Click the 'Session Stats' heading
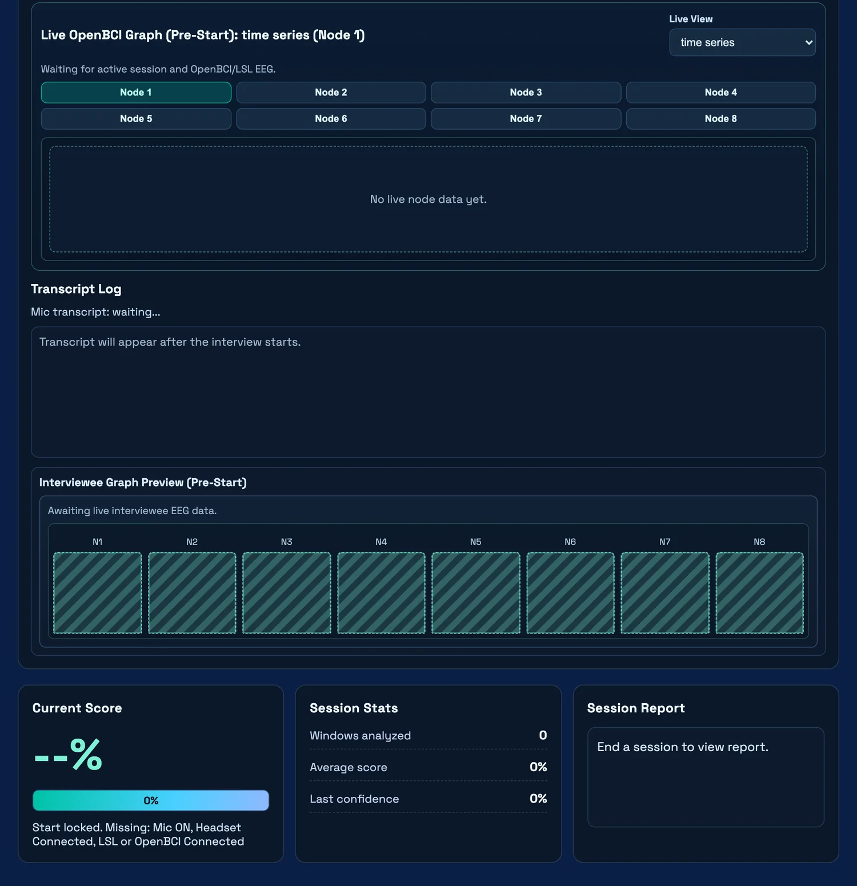Screen dimensions: 857x886 click(x=354, y=708)
